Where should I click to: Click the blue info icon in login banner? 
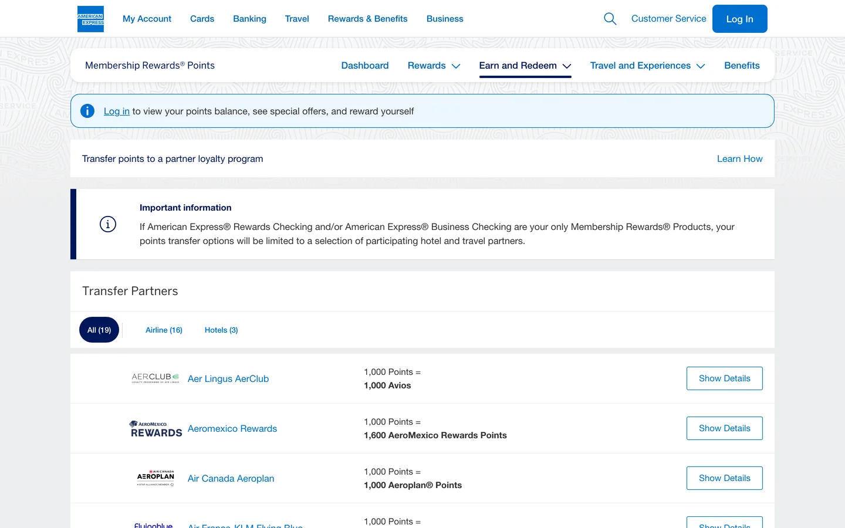[87, 111]
